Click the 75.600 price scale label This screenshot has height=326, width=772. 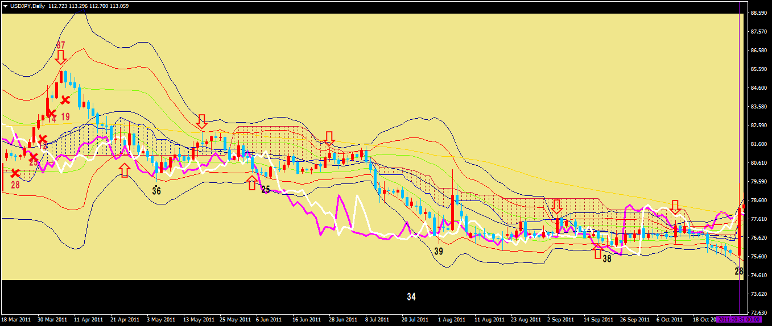(758, 256)
